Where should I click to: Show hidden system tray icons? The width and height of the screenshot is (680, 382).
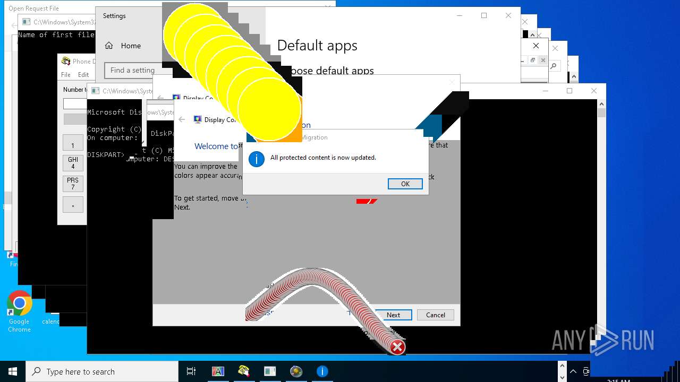[x=573, y=371]
